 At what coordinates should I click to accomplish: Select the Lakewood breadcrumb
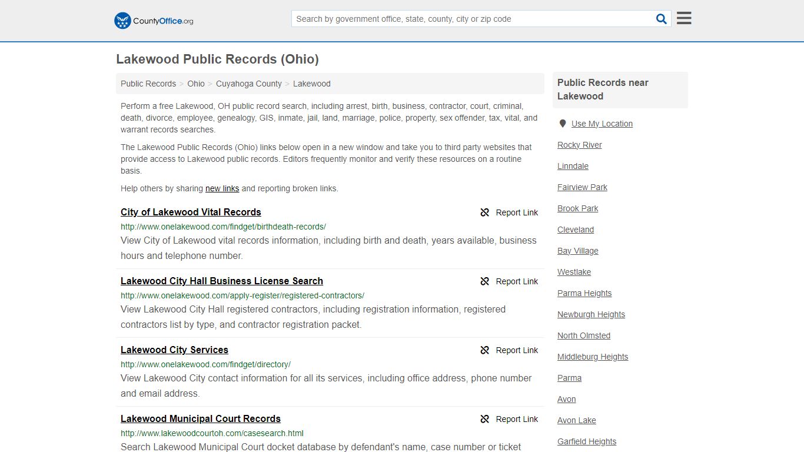312,84
